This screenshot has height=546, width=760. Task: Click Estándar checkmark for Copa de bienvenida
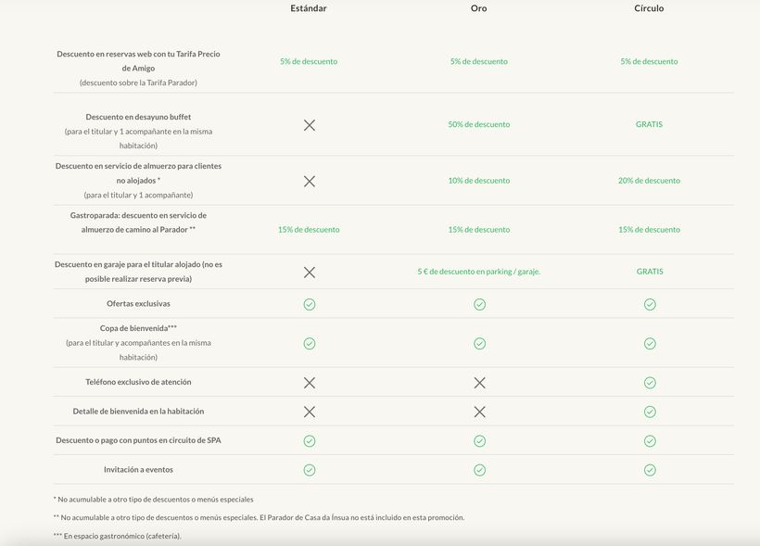coord(310,343)
